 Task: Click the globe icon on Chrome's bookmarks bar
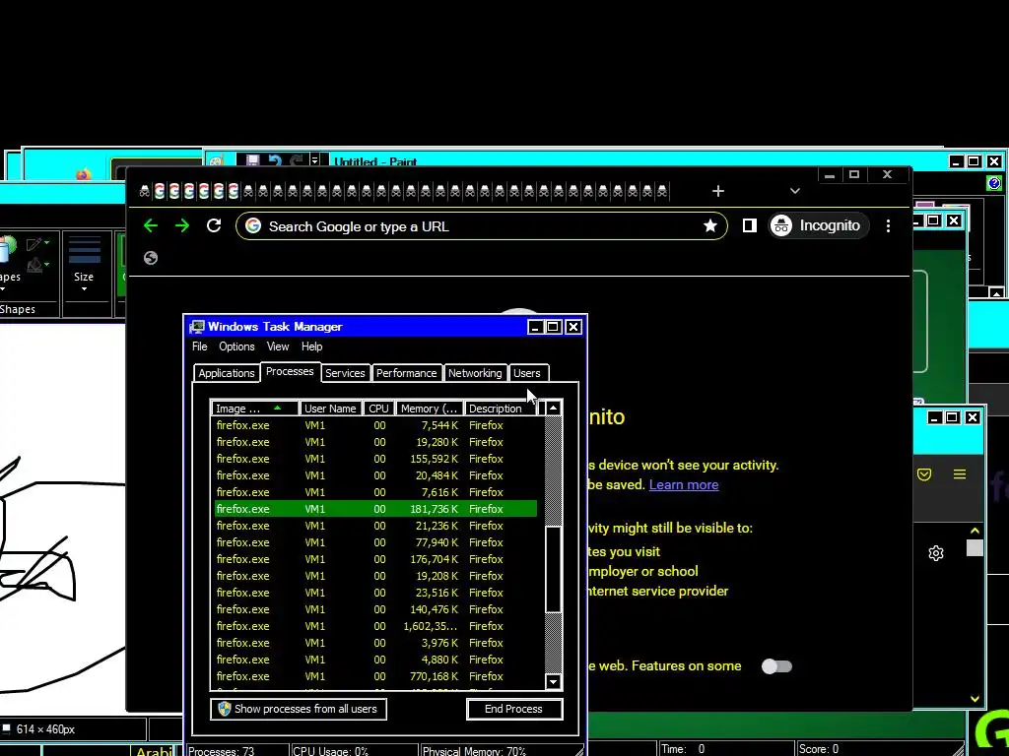(151, 258)
